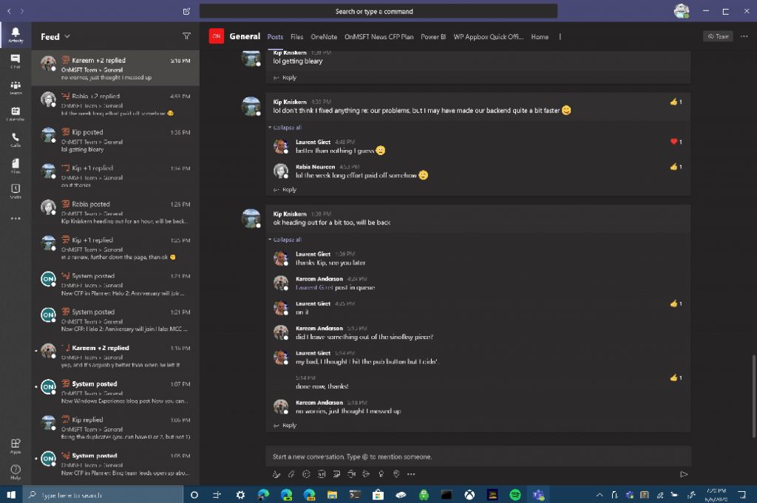Go to Teams in the left rail
The image size is (757, 503).
16,87
